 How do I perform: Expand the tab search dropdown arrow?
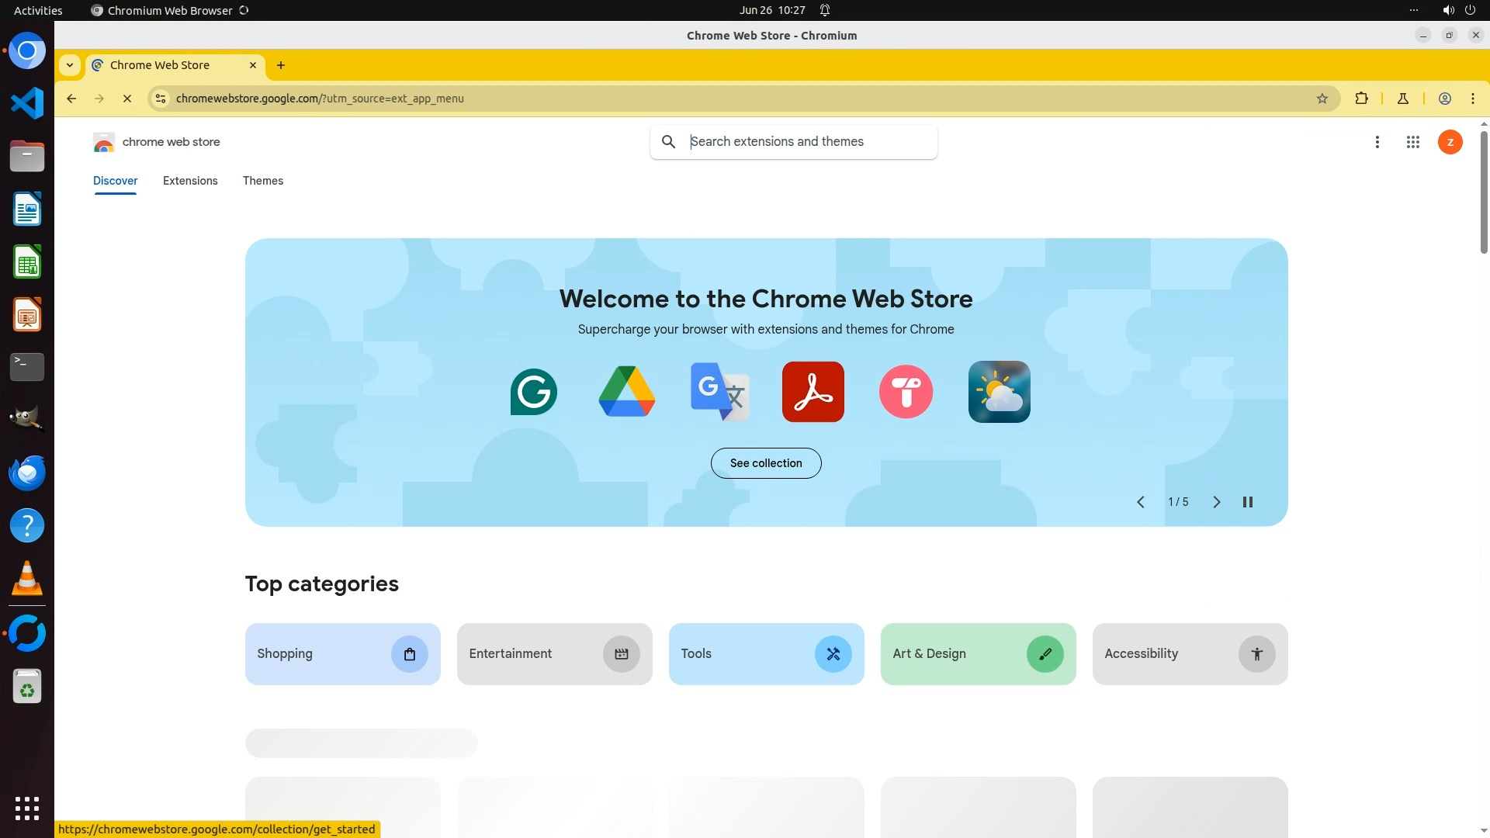click(70, 65)
